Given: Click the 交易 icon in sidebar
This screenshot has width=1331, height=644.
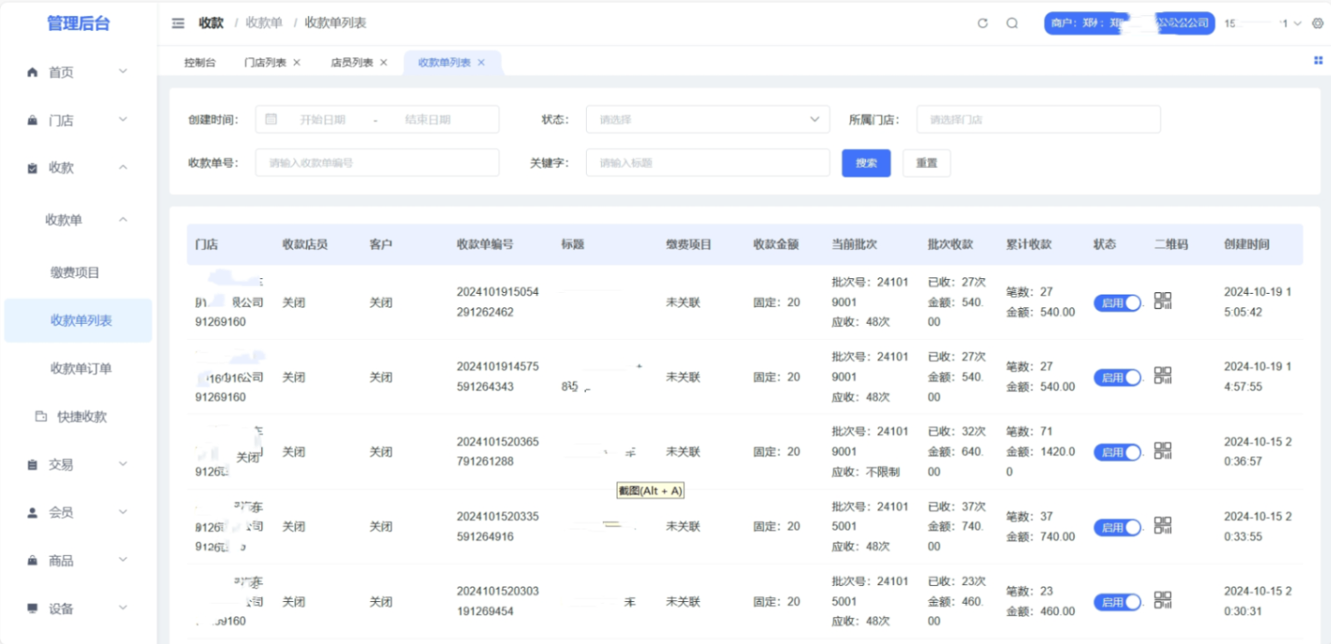Looking at the screenshot, I should 33,465.
